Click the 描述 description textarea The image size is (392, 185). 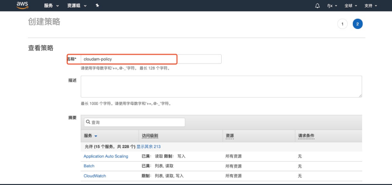(221, 86)
